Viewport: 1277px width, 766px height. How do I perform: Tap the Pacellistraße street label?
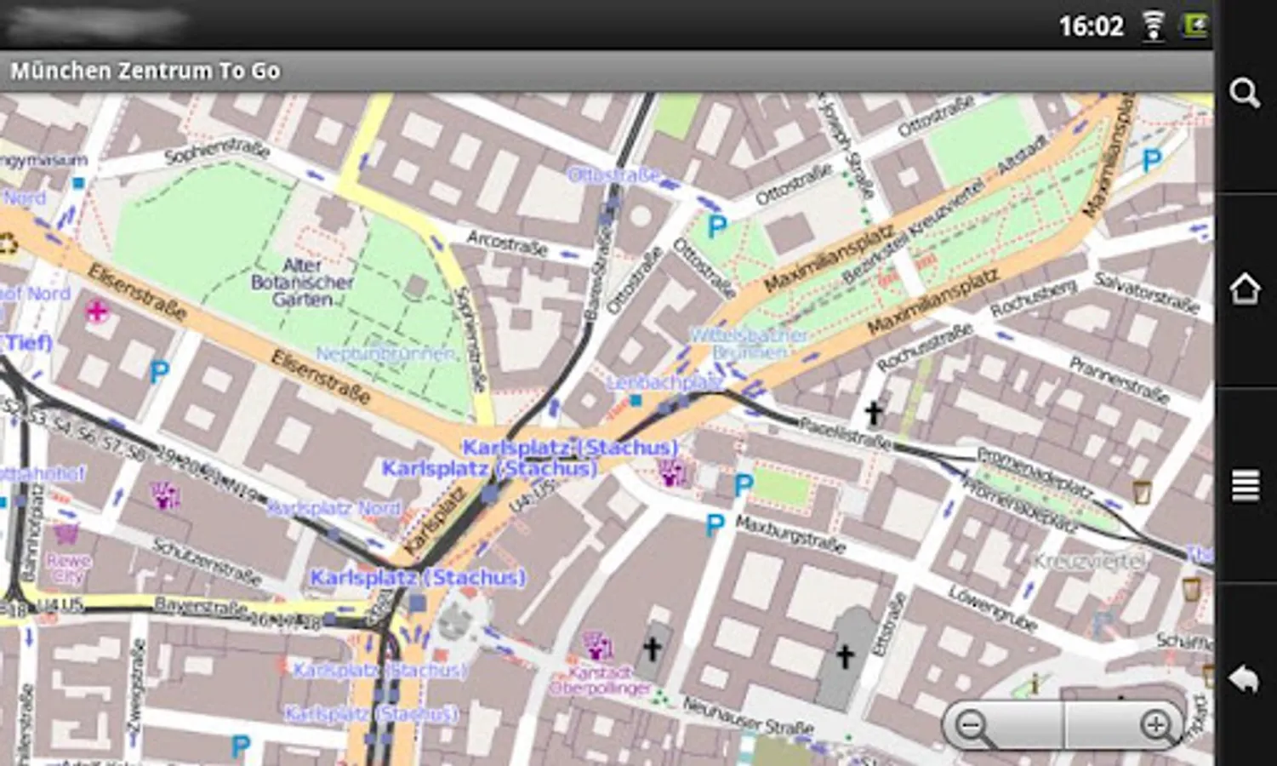(844, 433)
